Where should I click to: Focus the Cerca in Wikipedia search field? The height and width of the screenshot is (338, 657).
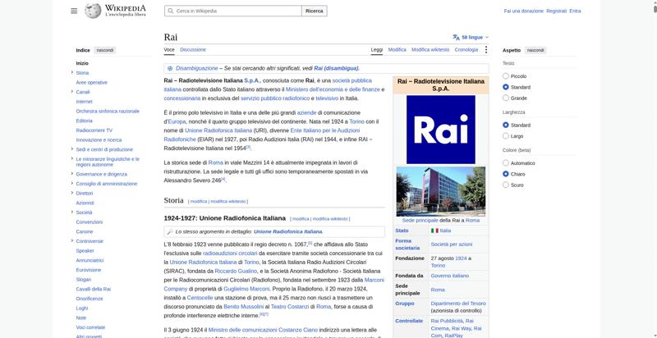tap(233, 11)
